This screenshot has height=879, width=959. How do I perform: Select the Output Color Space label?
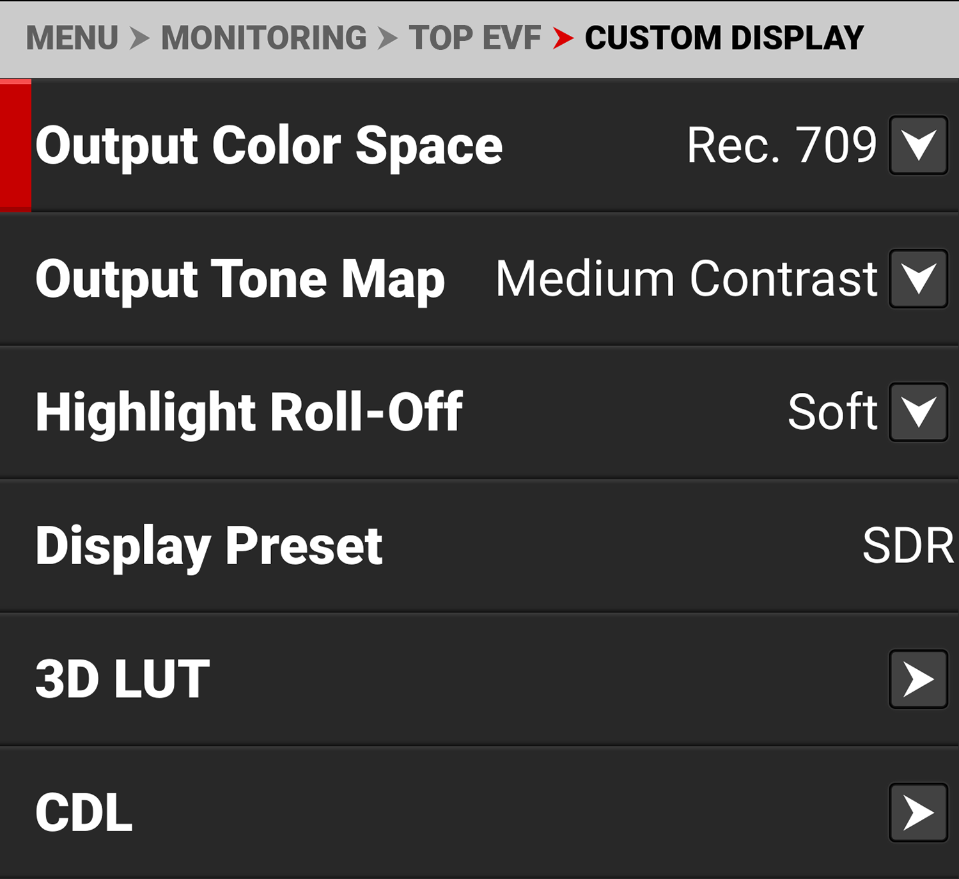(269, 146)
